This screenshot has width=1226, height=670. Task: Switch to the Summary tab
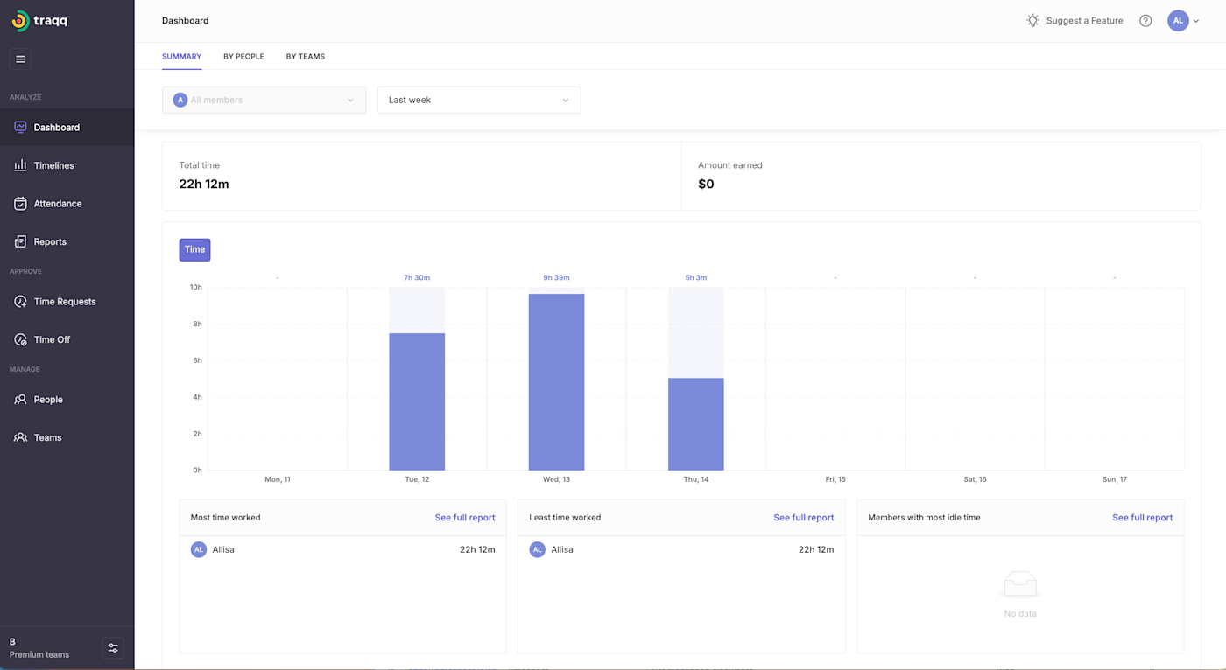tap(181, 57)
